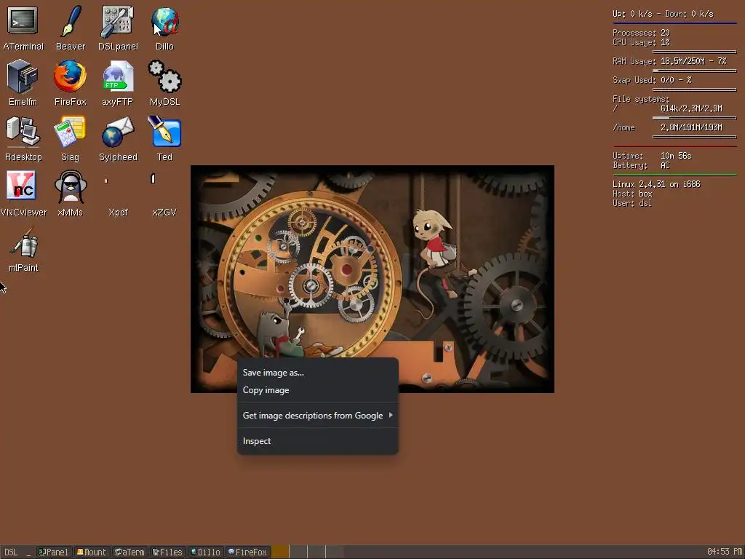The height and width of the screenshot is (559, 745).
Task: Click the CPU Usage 1% text
Action: 641,42
